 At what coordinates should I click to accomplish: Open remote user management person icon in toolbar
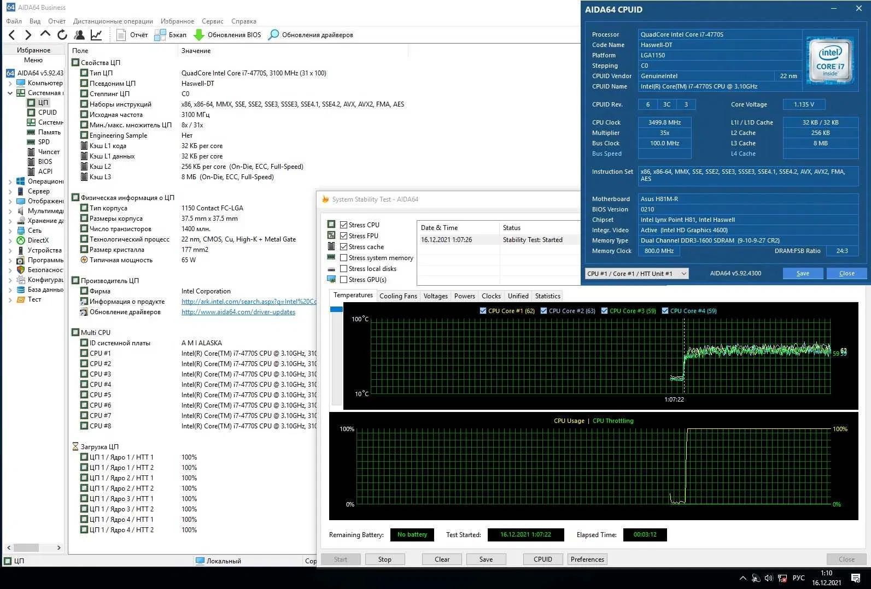coord(79,35)
